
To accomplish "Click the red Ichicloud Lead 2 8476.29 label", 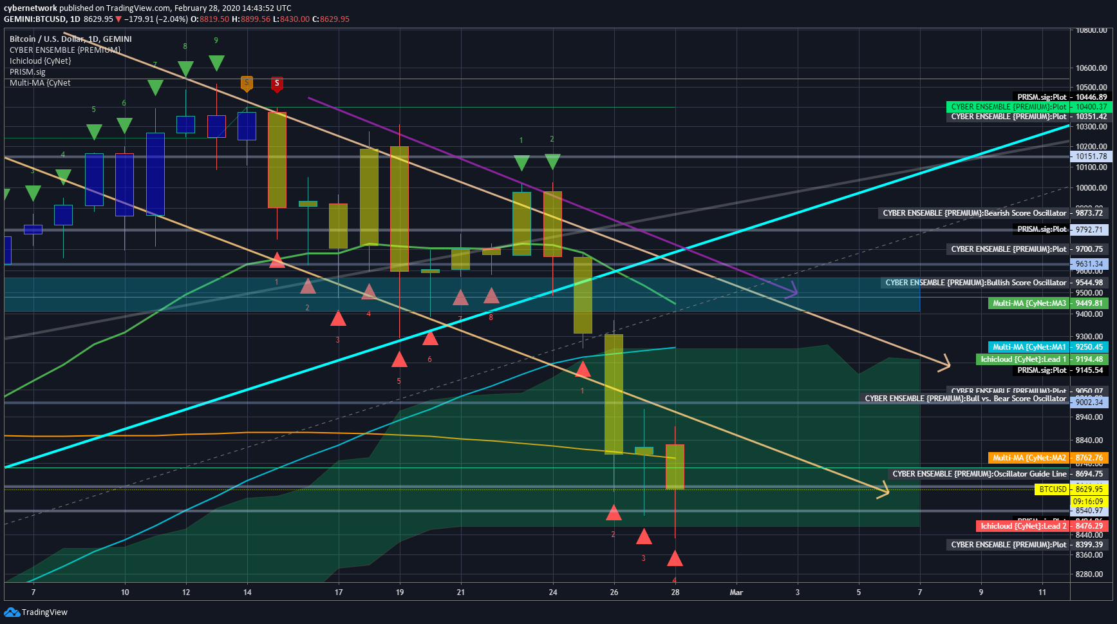I will [1042, 526].
